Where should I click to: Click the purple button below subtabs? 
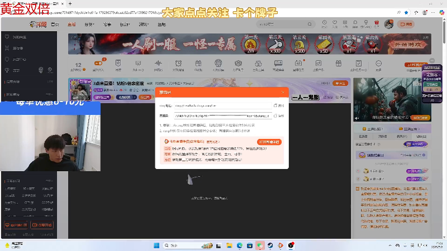coord(416,144)
